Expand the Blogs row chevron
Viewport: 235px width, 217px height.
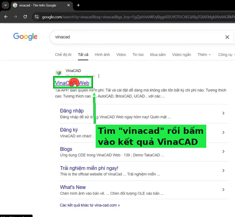pos(223,151)
